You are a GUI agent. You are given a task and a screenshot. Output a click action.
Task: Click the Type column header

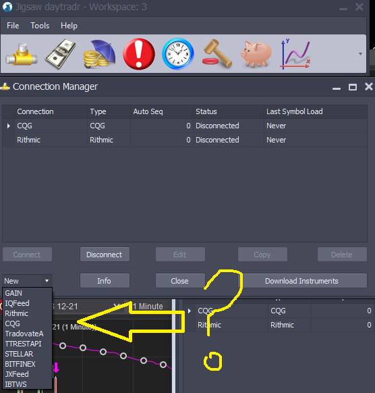109,111
